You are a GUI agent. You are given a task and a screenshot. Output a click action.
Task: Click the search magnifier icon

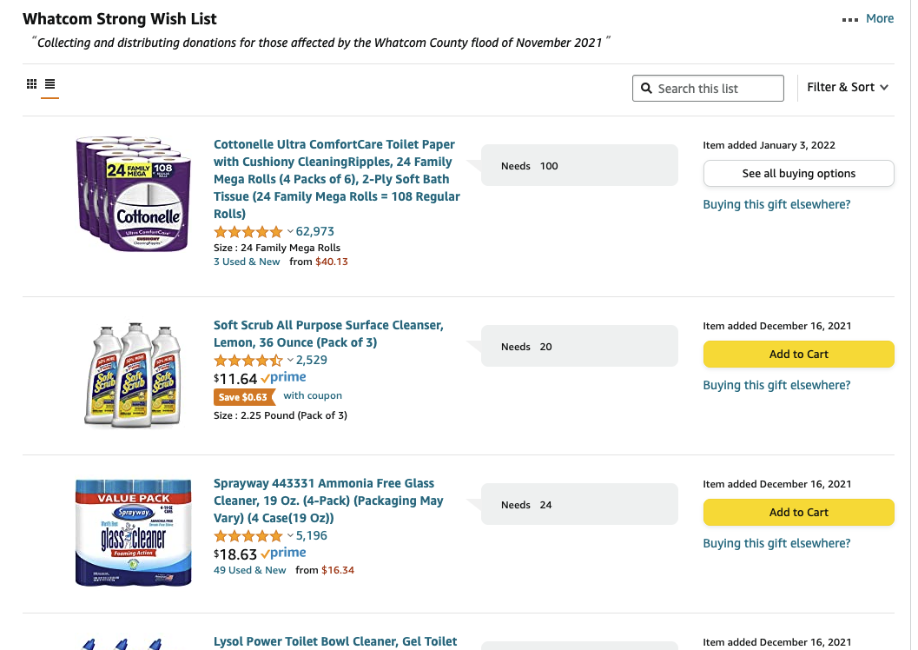[646, 89]
